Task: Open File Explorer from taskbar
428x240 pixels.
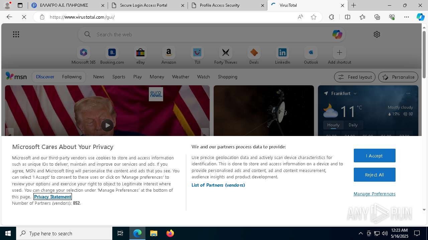Action: (x=154, y=233)
